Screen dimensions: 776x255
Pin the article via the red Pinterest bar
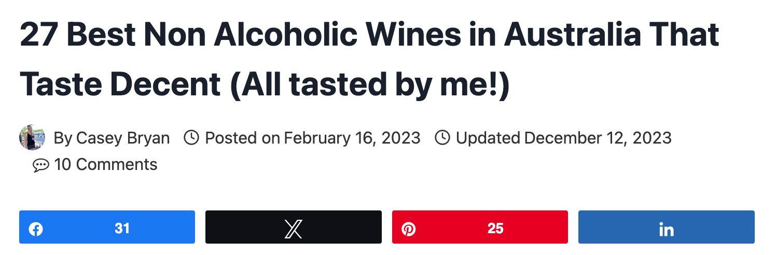point(480,227)
